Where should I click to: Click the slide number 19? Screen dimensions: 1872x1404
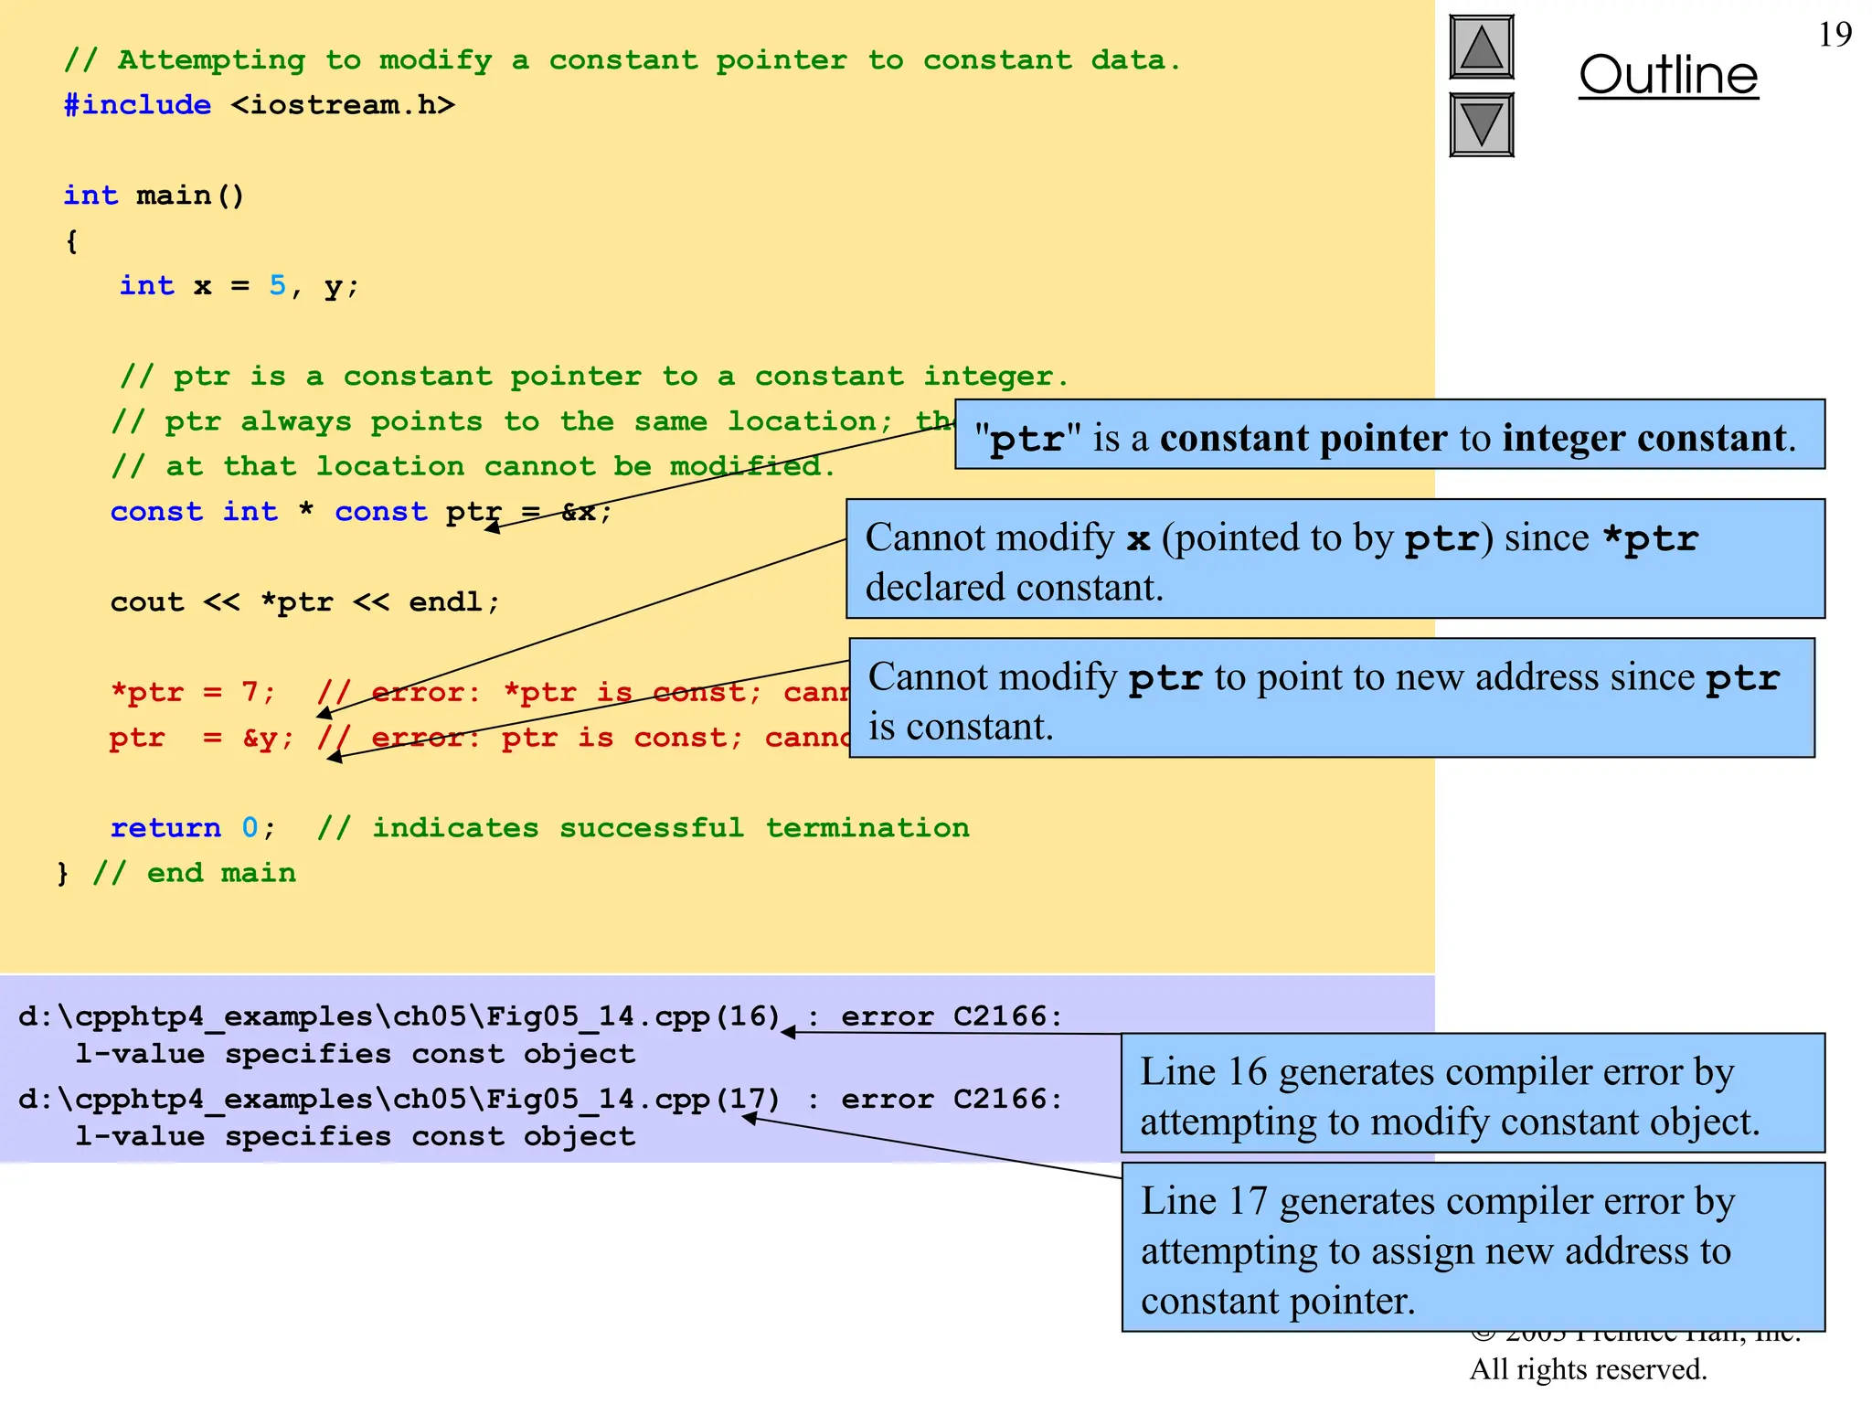click(1835, 35)
